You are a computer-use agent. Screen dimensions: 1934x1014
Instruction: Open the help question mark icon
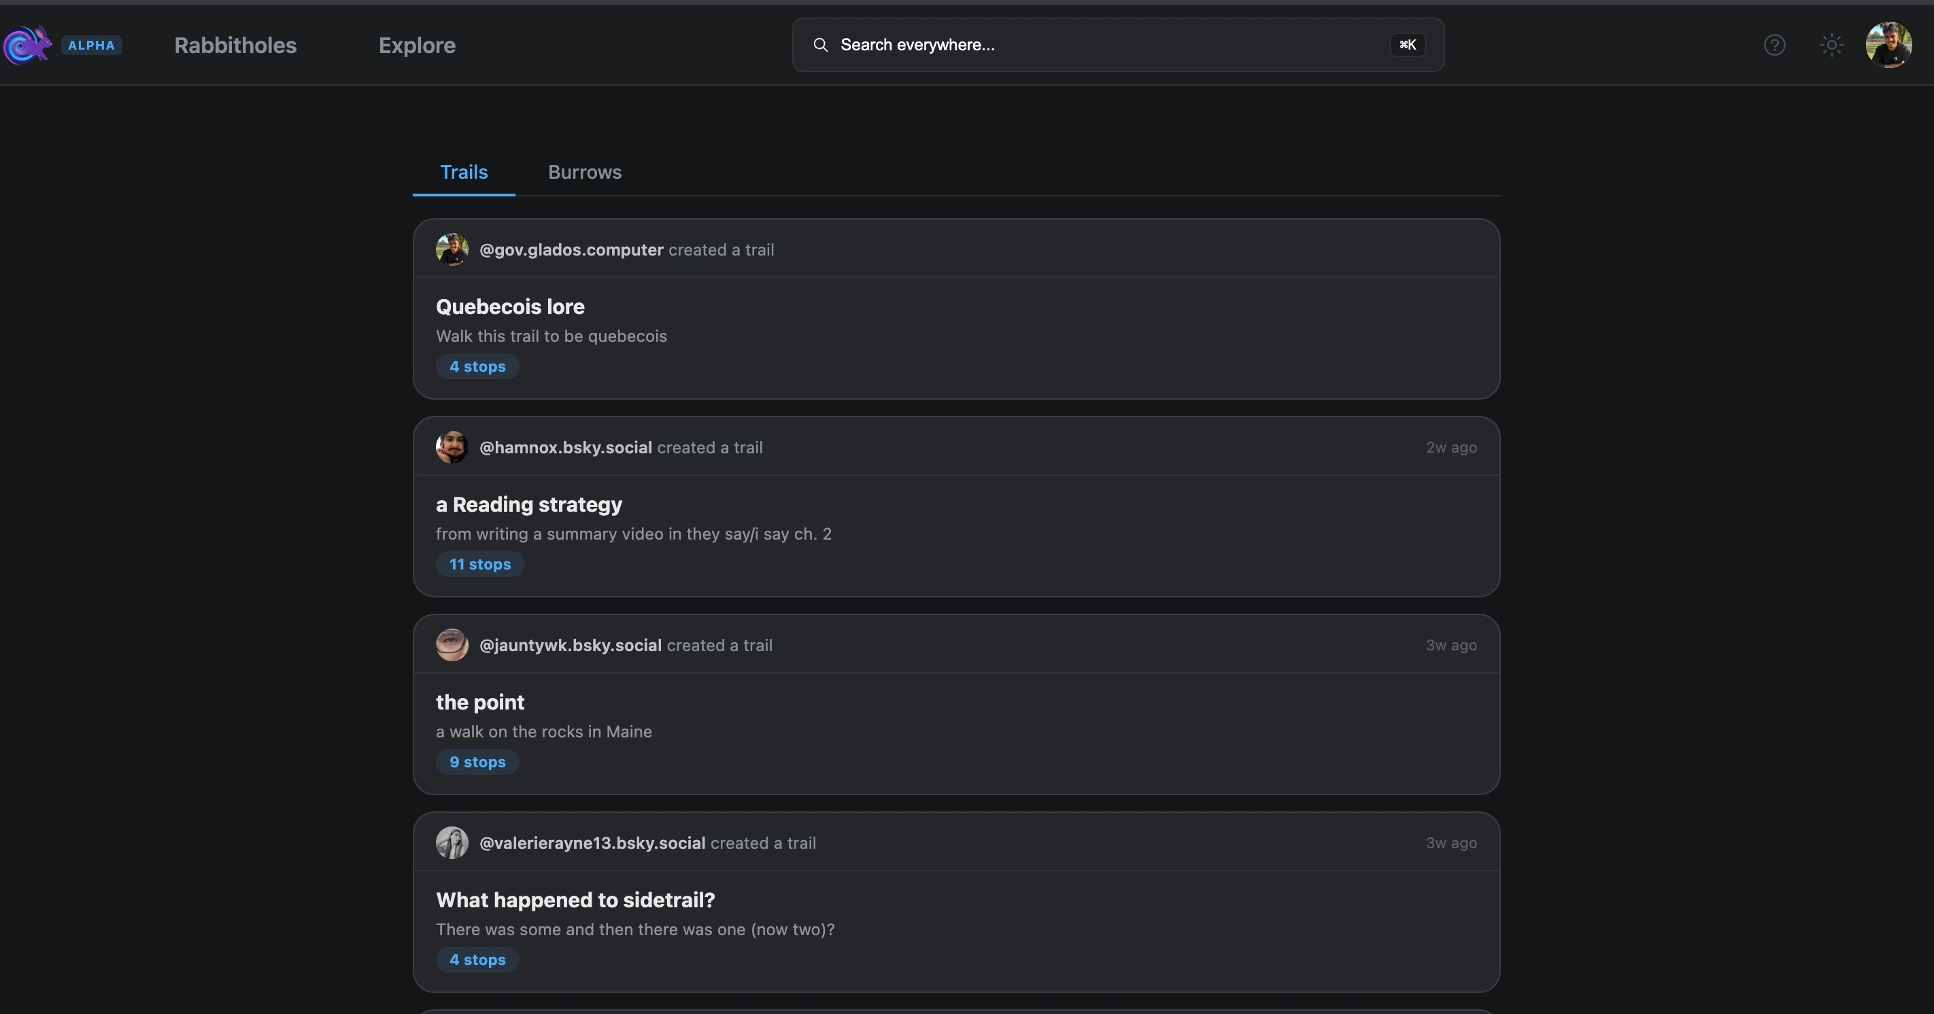tap(1774, 45)
